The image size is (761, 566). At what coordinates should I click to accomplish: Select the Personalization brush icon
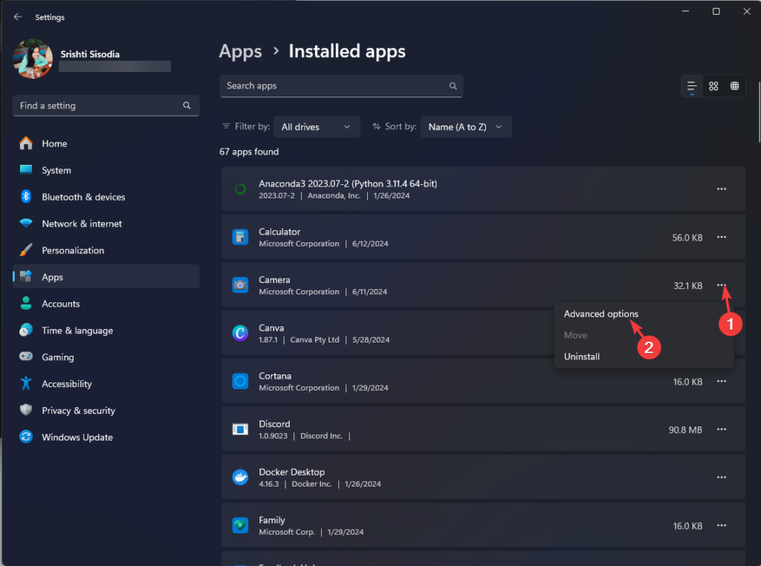(25, 250)
